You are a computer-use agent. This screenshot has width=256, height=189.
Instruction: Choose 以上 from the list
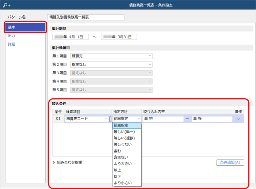click(x=127, y=170)
